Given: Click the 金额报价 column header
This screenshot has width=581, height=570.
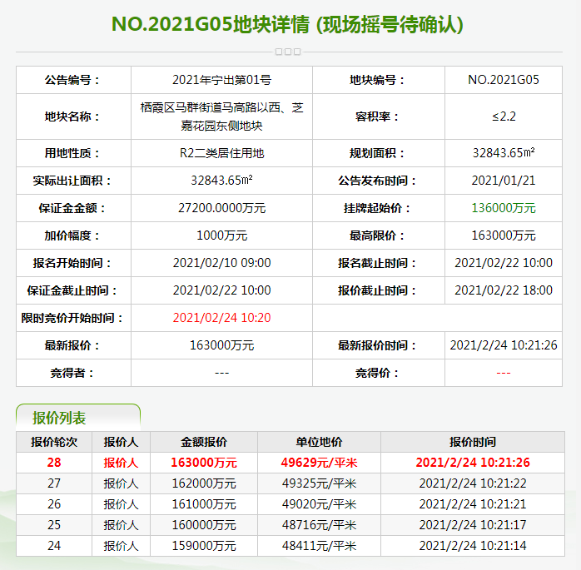Looking at the screenshot, I should [204, 442].
